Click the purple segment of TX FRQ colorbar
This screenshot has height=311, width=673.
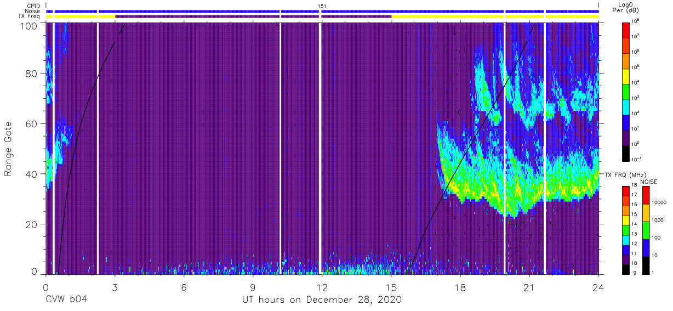click(627, 259)
